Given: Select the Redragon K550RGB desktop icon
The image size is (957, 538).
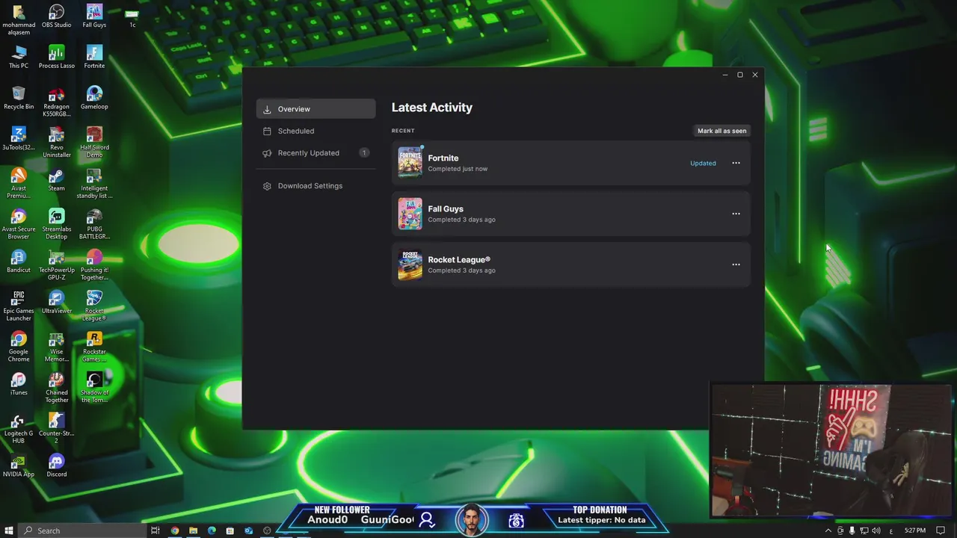Looking at the screenshot, I should (x=56, y=102).
